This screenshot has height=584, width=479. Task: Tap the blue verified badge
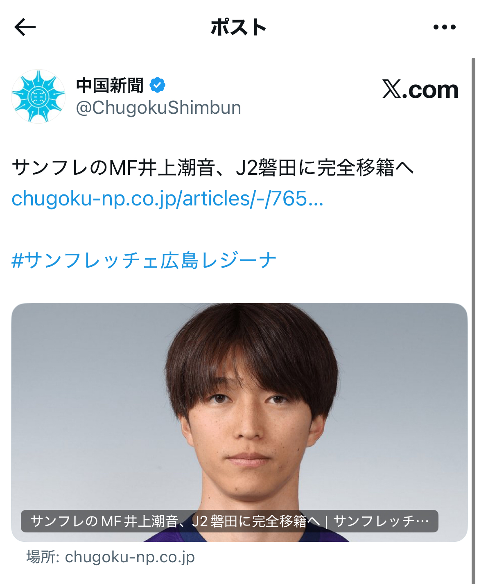157,85
